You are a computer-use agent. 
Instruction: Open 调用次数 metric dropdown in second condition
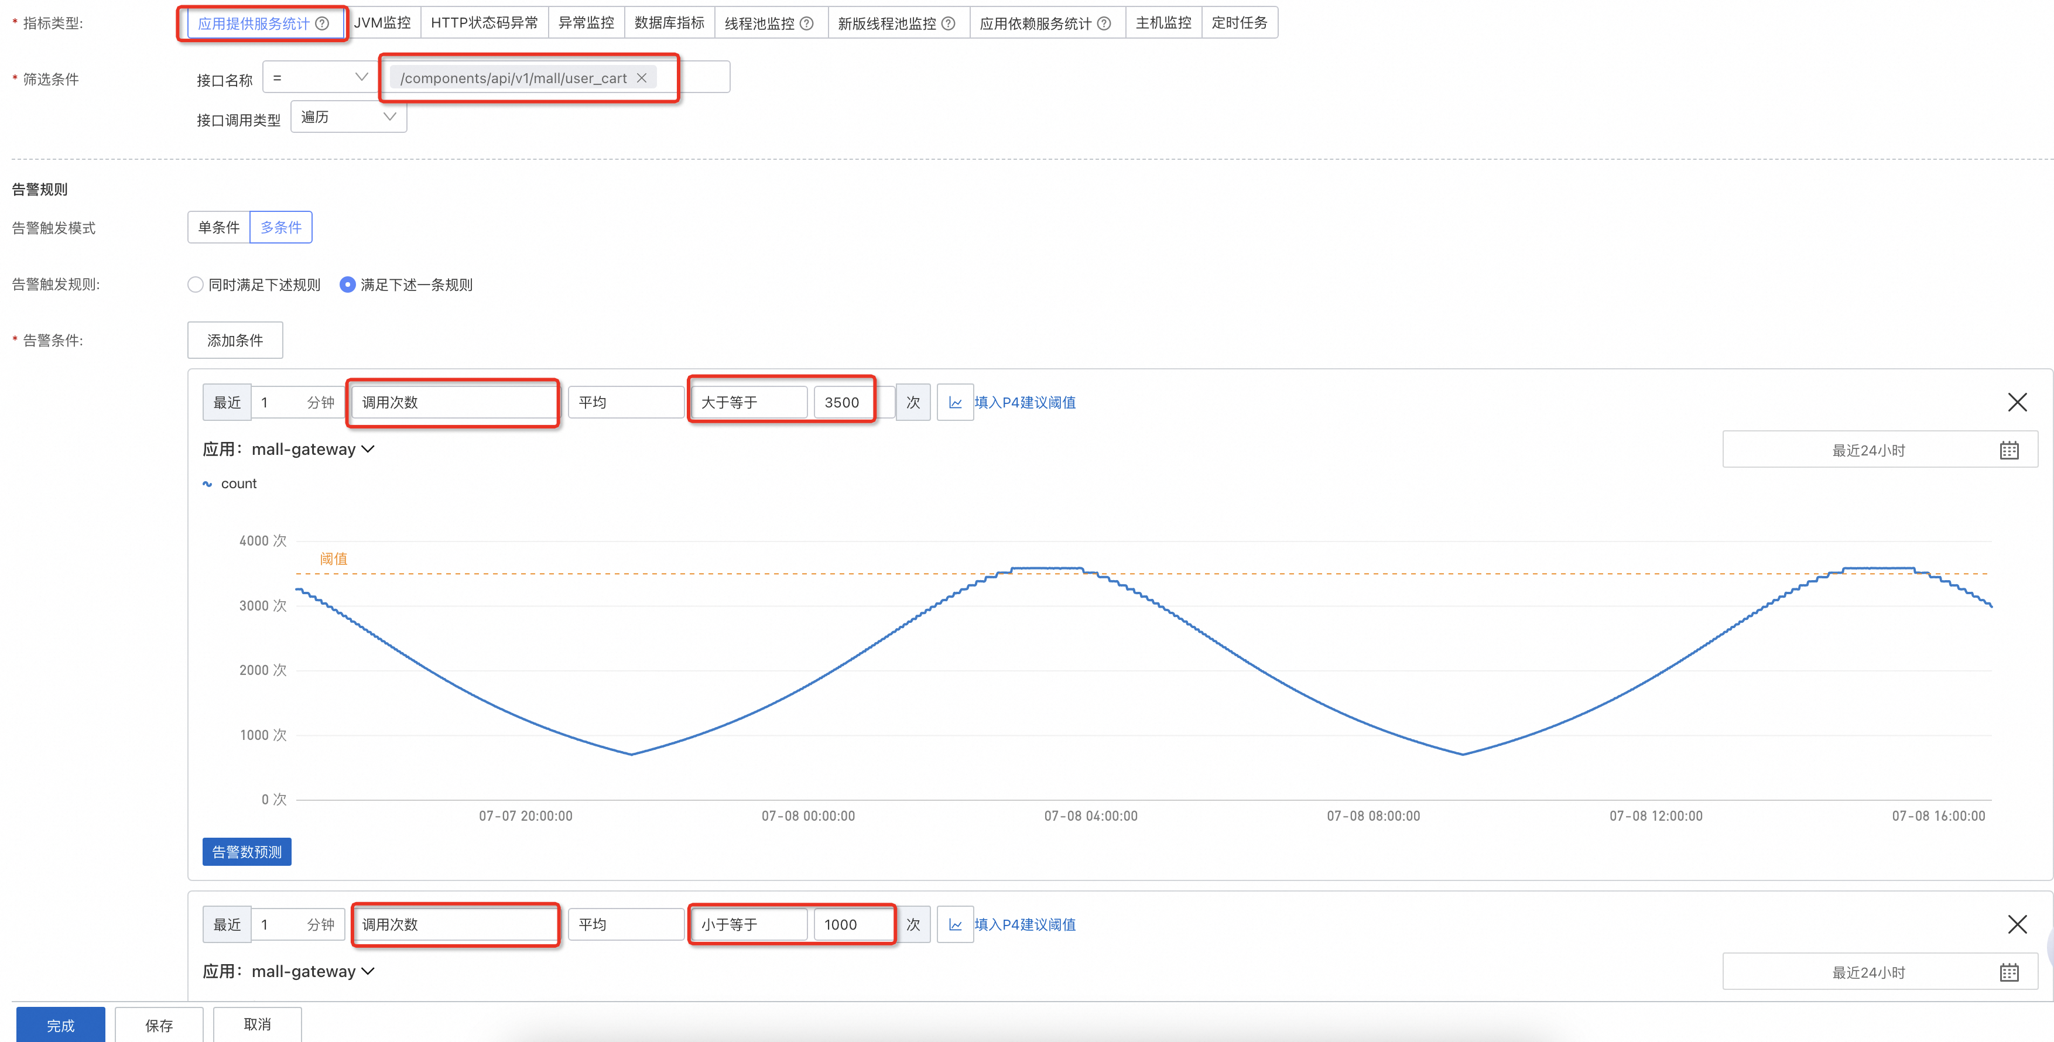tap(454, 925)
